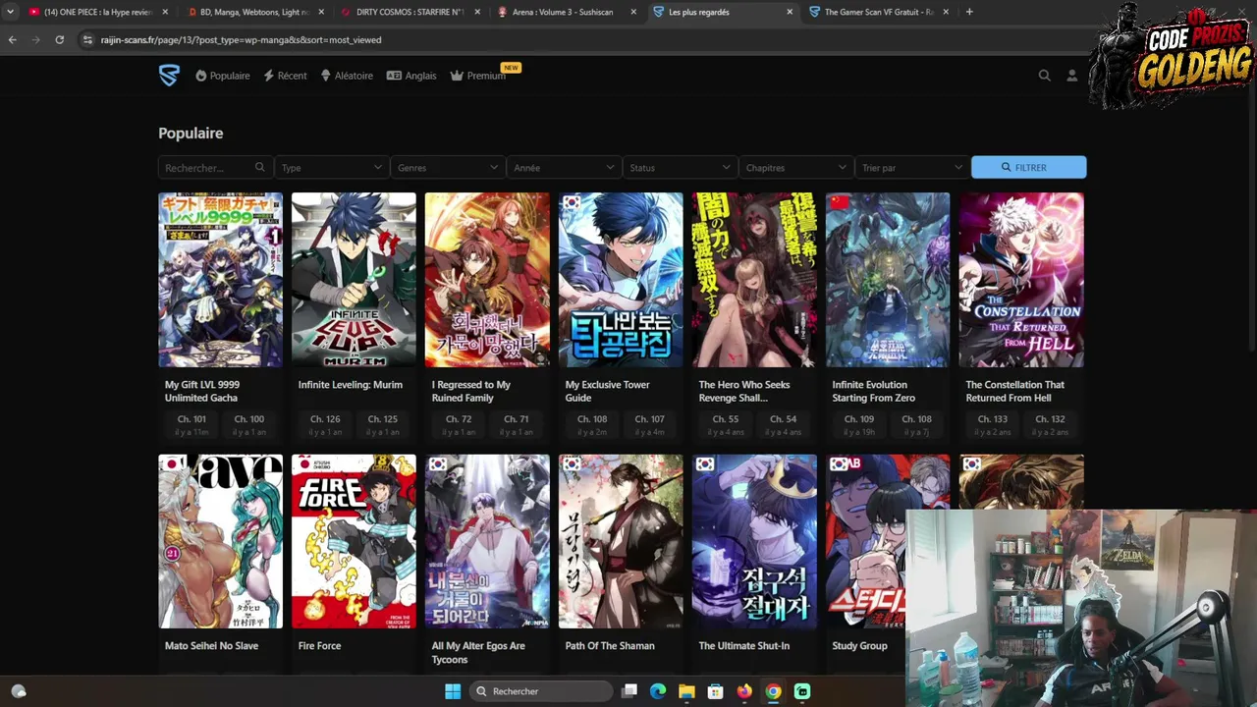The height and width of the screenshot is (707, 1257).
Task: Click the browser address bar URL
Action: 241,39
